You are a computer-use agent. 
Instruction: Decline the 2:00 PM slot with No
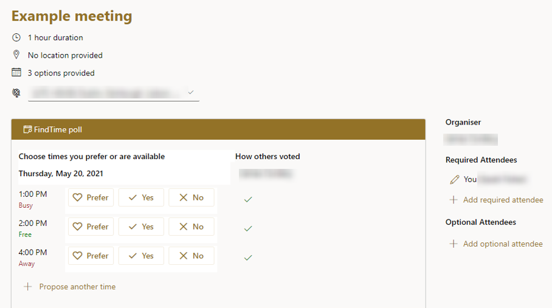coord(191,227)
